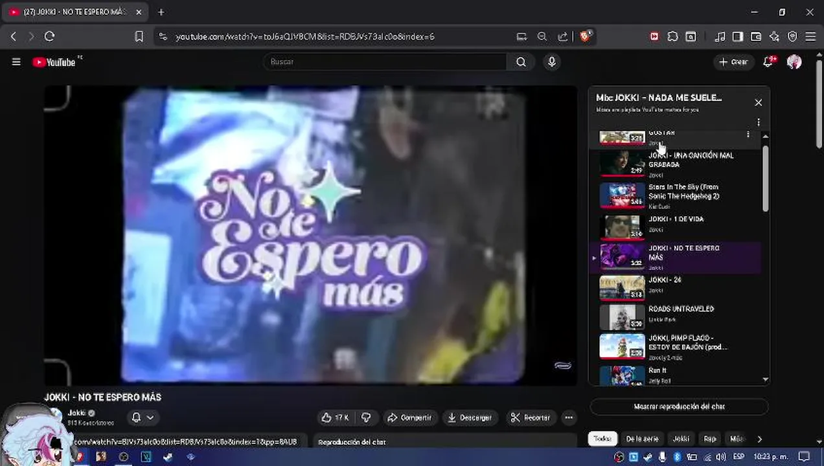Click the video player area
The width and height of the screenshot is (824, 466).
click(x=310, y=236)
